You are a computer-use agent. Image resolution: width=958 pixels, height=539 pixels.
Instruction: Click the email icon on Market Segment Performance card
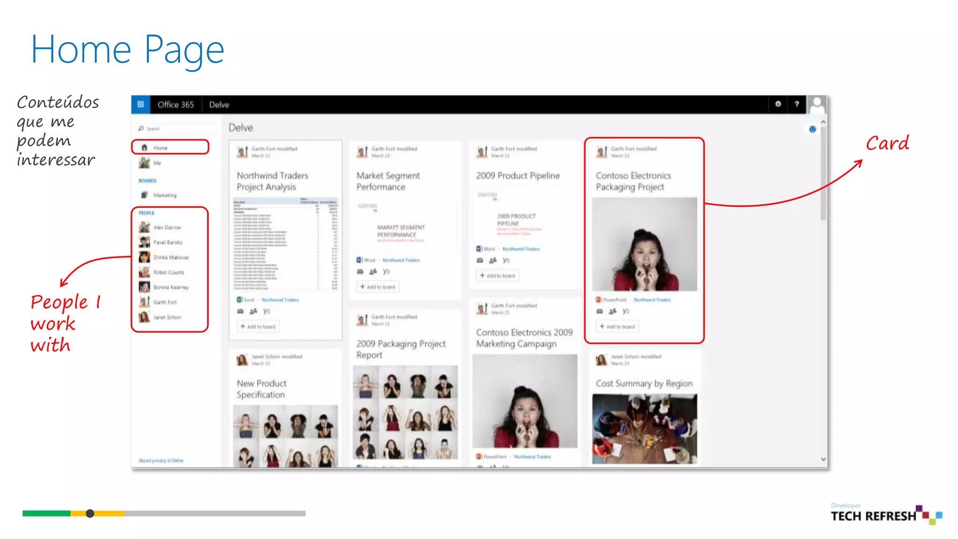tap(360, 271)
